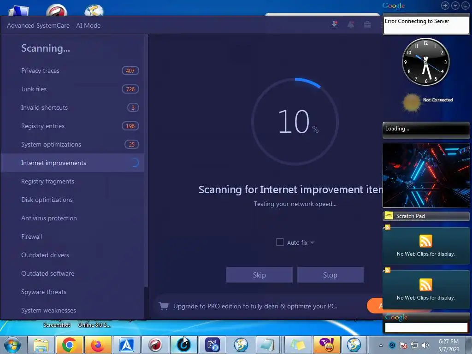Stop the running scan
The width and height of the screenshot is (472, 354).
(330, 275)
